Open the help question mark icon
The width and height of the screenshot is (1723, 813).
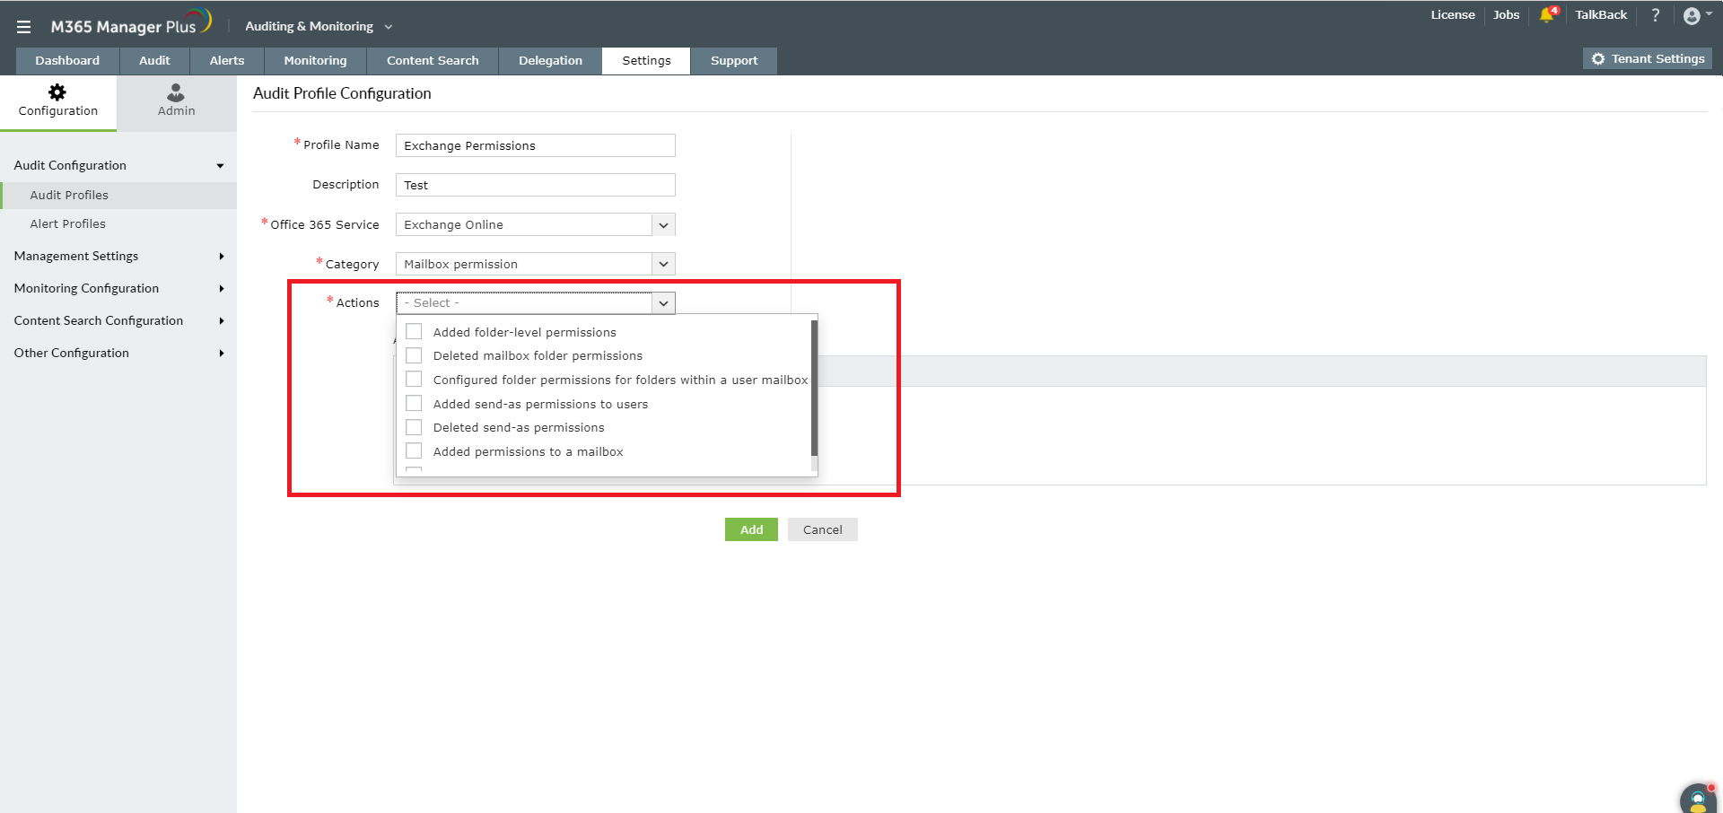pos(1656,15)
